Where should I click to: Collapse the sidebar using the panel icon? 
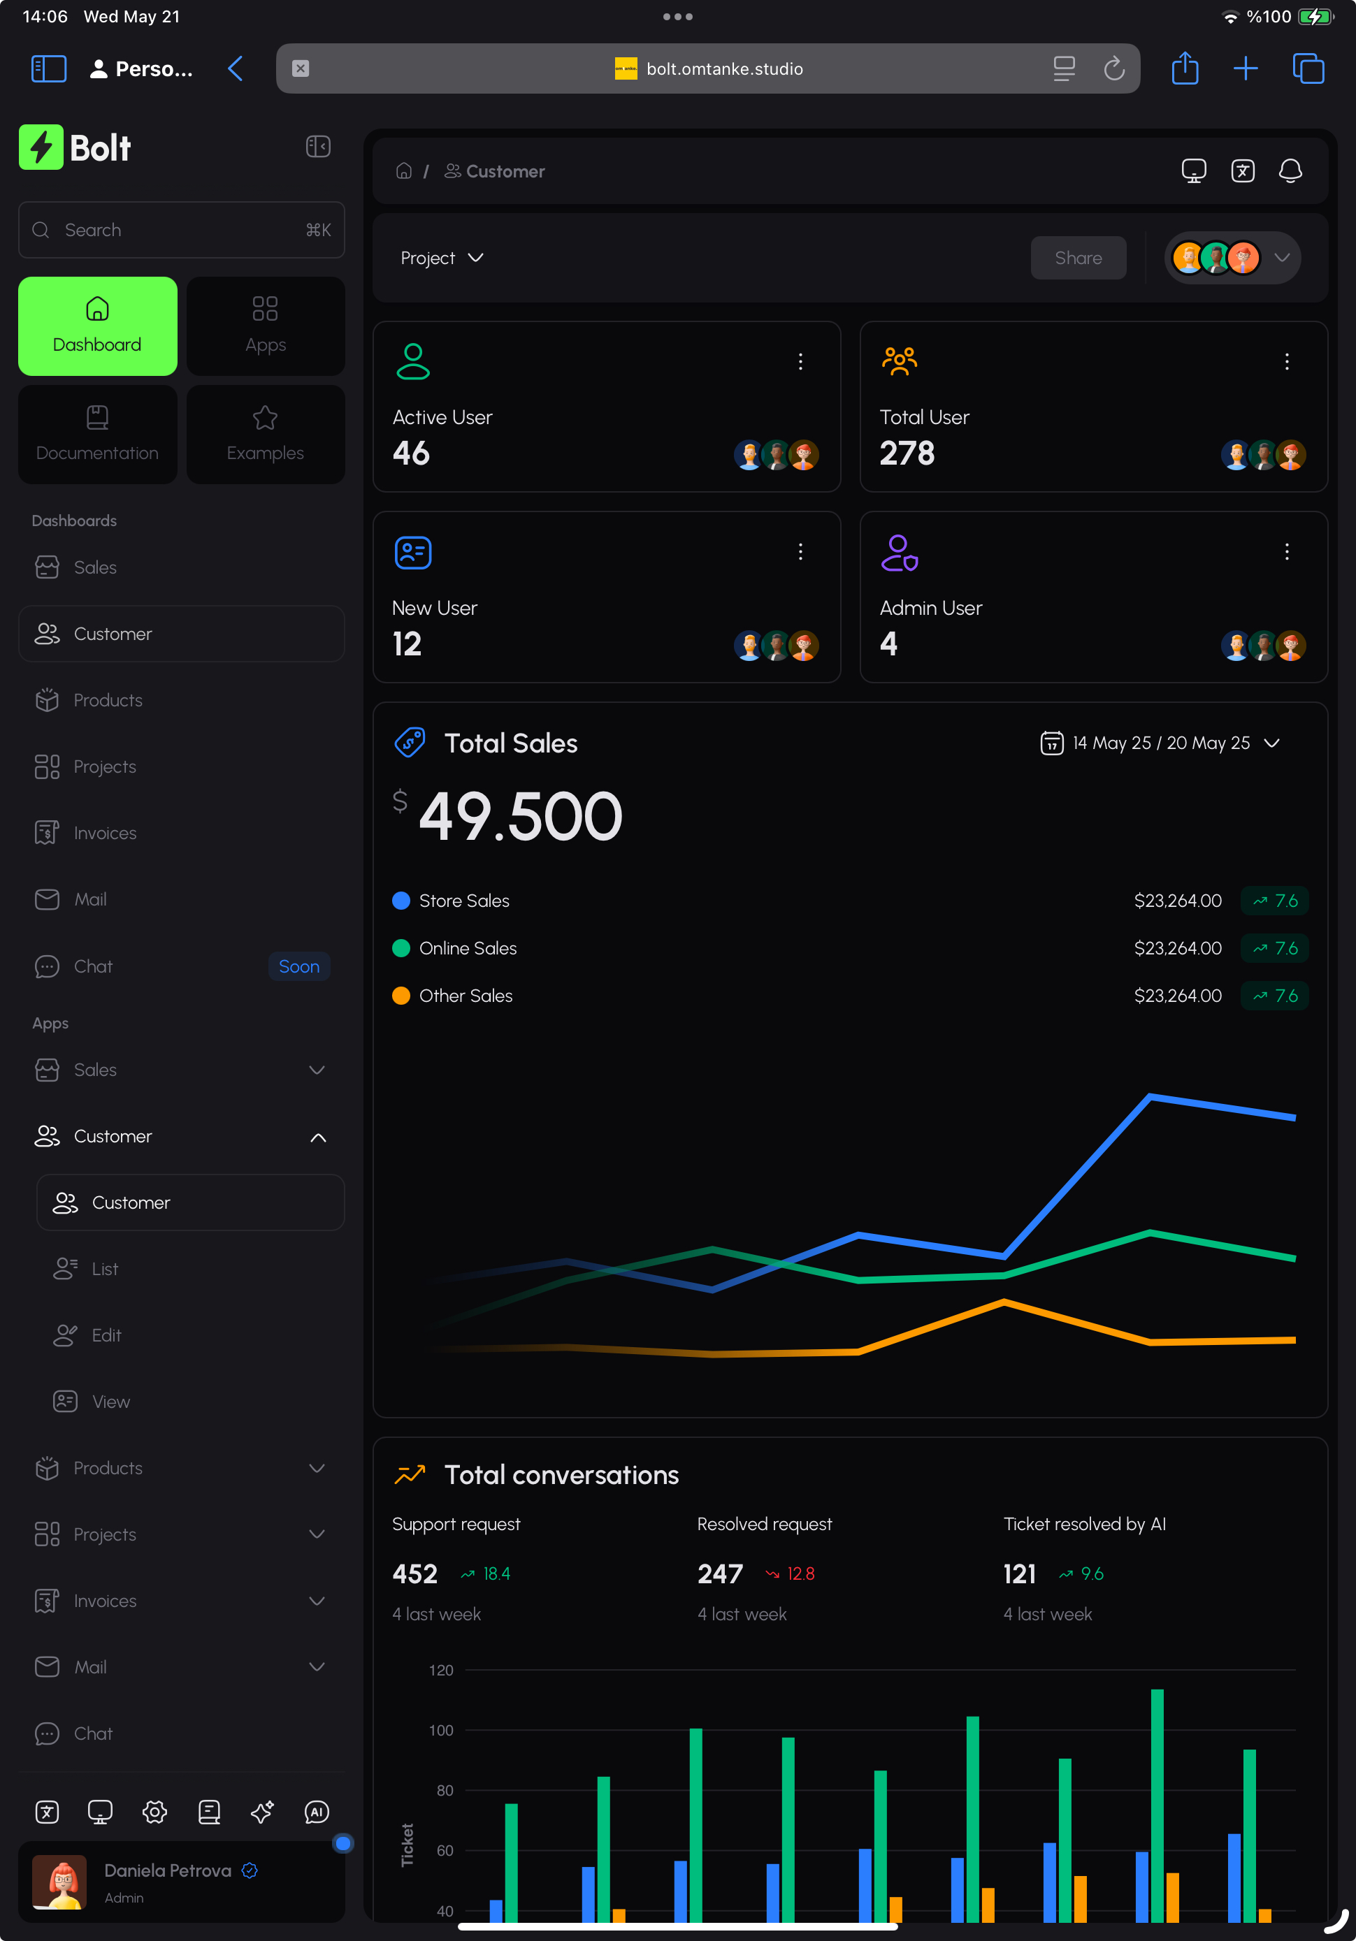tap(318, 146)
